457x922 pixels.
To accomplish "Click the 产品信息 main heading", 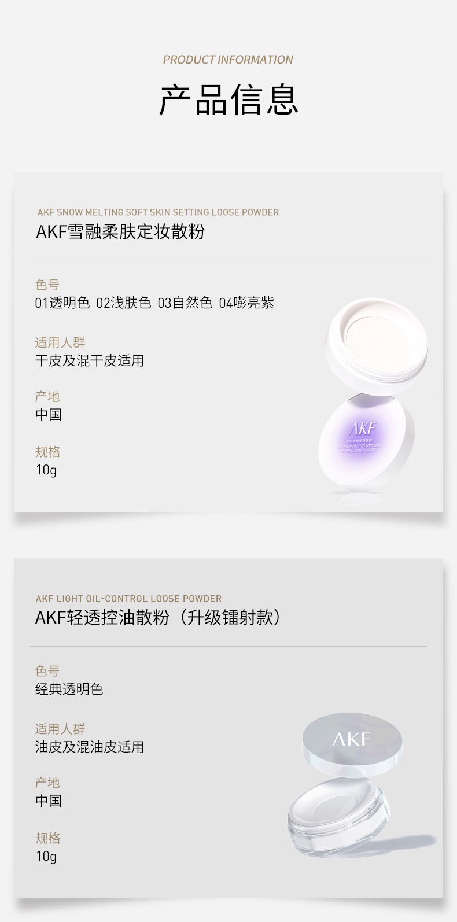I will click(228, 100).
